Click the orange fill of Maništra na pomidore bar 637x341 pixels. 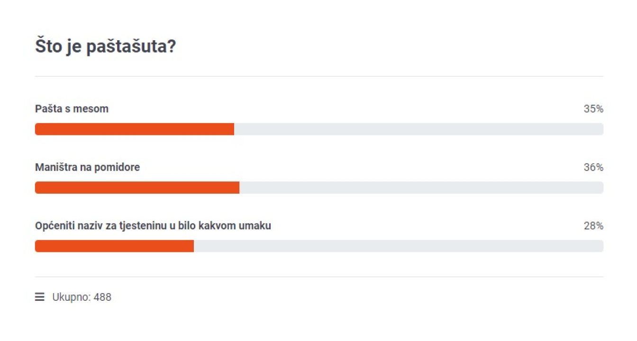coord(137,188)
